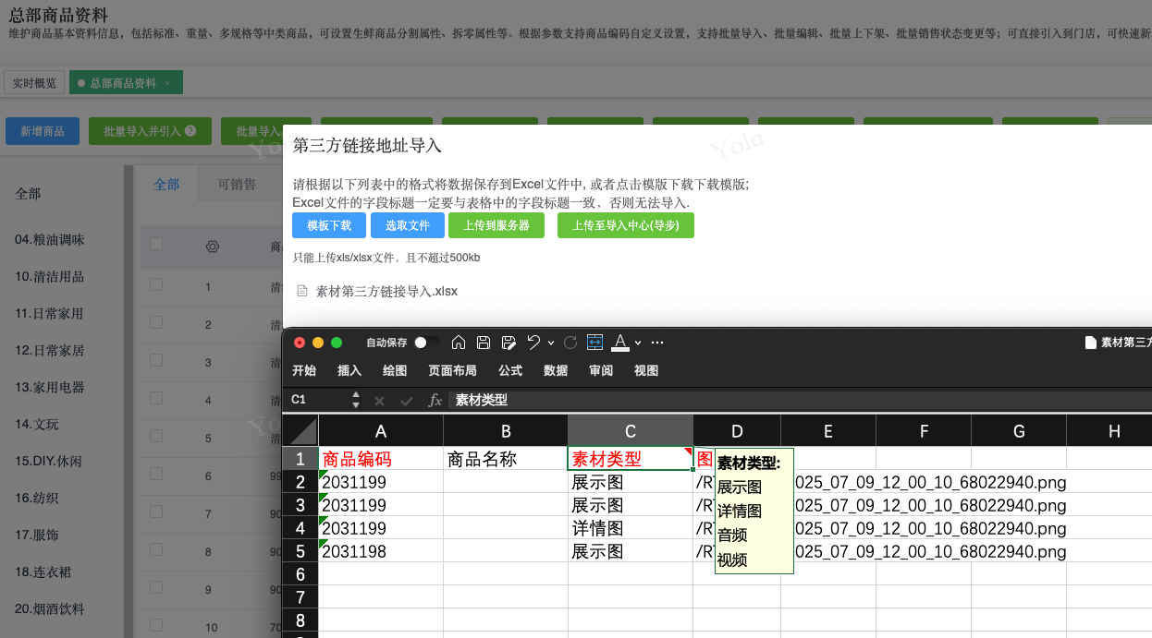Viewport: 1152px width, 638px height.
Task: Expand the undo history dropdown arrow
Action: point(551,343)
